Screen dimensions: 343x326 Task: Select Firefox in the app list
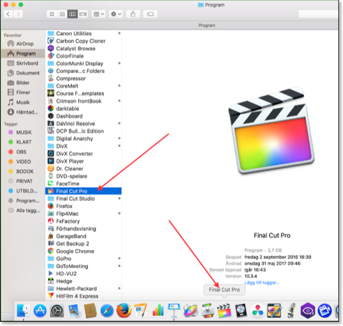[83, 206]
